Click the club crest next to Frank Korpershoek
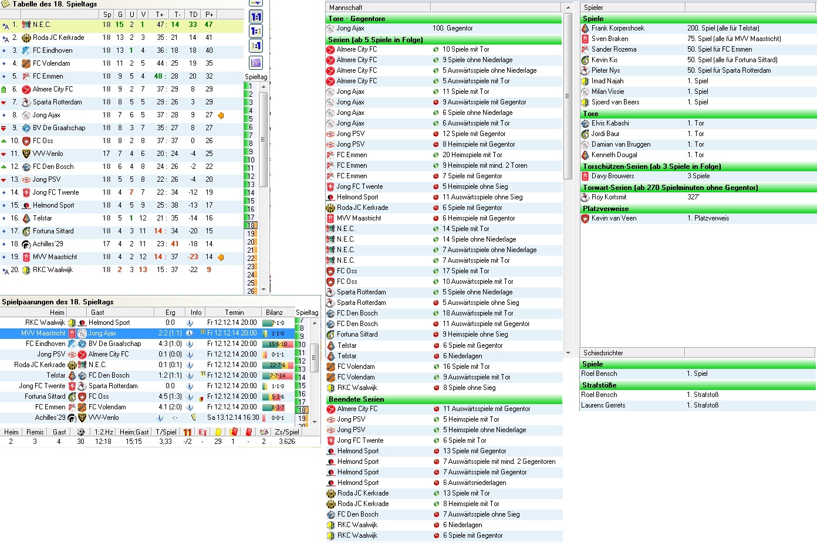Image resolution: width=817 pixels, height=543 pixels. tap(585, 28)
